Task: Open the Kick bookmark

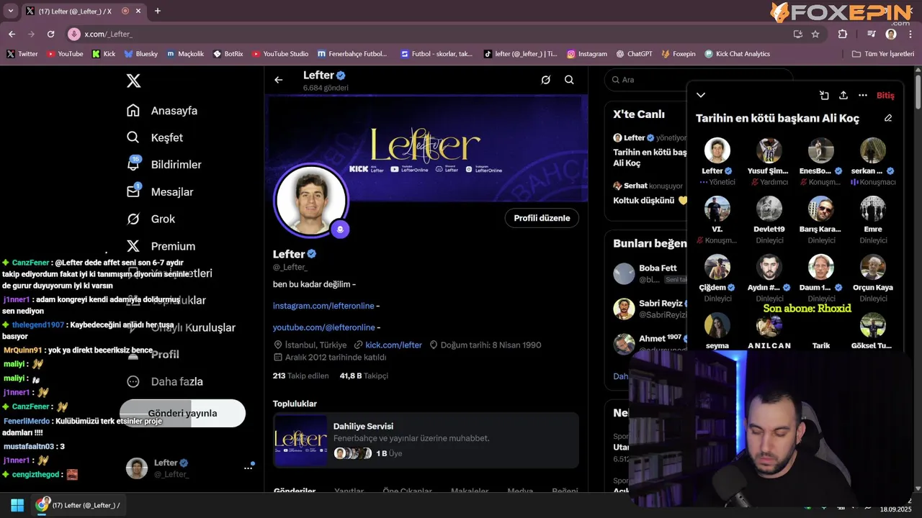Action: click(104, 54)
